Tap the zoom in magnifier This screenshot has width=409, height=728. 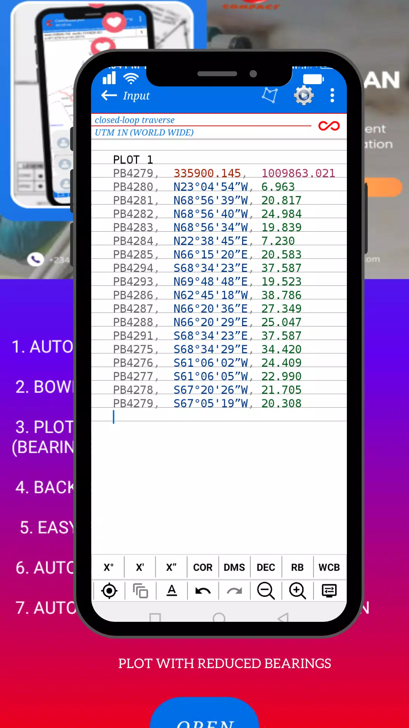click(298, 591)
